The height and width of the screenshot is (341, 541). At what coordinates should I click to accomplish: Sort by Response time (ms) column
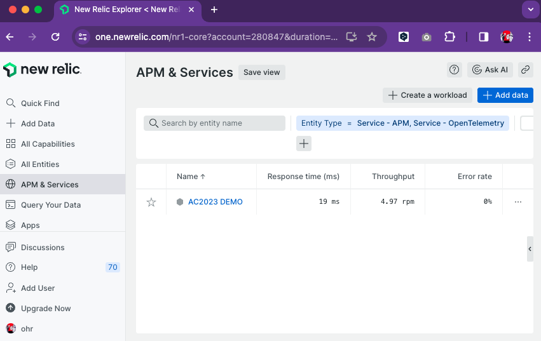click(x=303, y=177)
